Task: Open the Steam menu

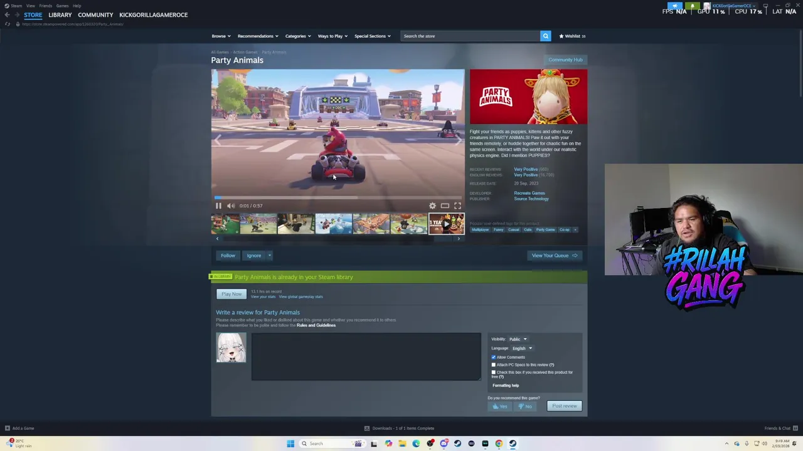Action: 13,6
